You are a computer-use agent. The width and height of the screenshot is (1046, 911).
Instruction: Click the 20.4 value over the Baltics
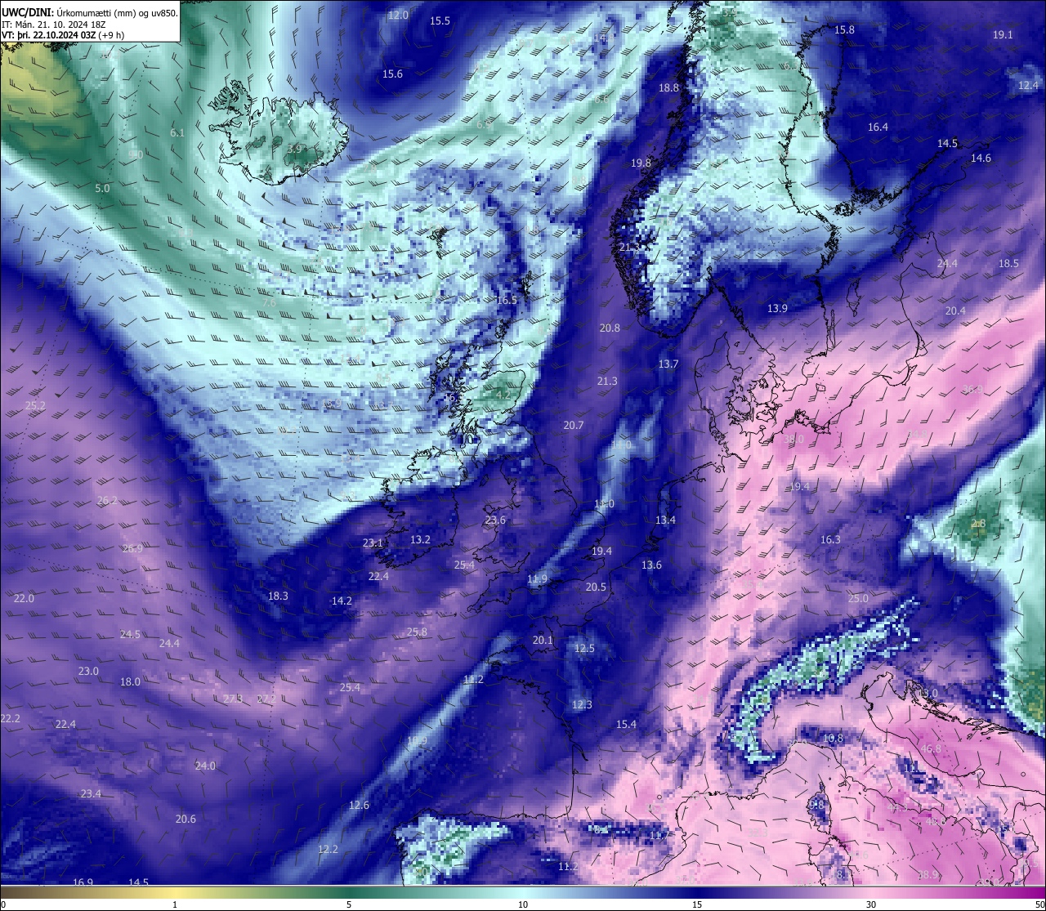[x=955, y=310]
